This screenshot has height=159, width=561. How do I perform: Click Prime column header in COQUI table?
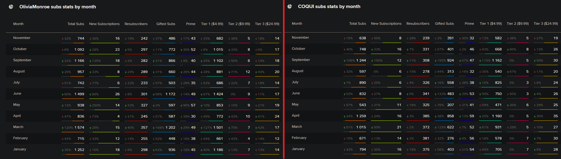[469, 24]
